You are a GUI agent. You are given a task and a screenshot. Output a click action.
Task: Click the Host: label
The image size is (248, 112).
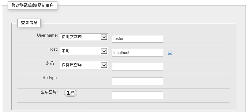coord(53,49)
